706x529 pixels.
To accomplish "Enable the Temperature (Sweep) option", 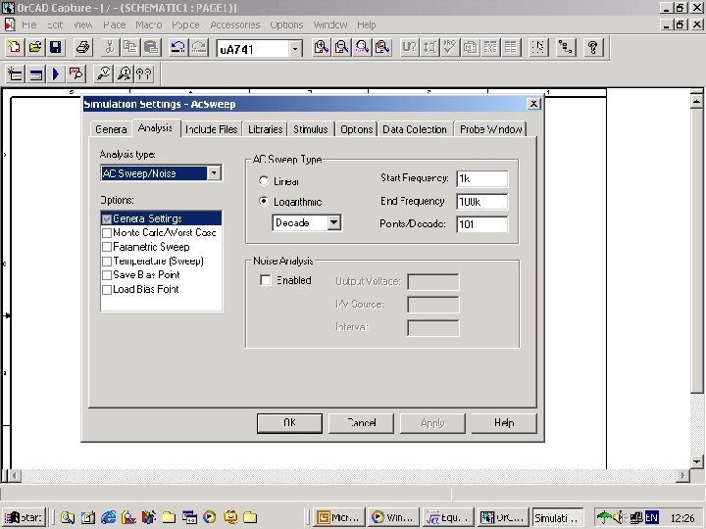I will (107, 262).
